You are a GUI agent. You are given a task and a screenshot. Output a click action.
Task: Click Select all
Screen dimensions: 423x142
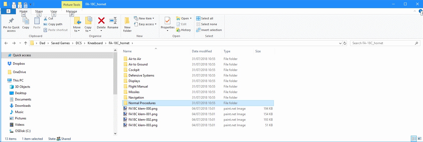205,18
